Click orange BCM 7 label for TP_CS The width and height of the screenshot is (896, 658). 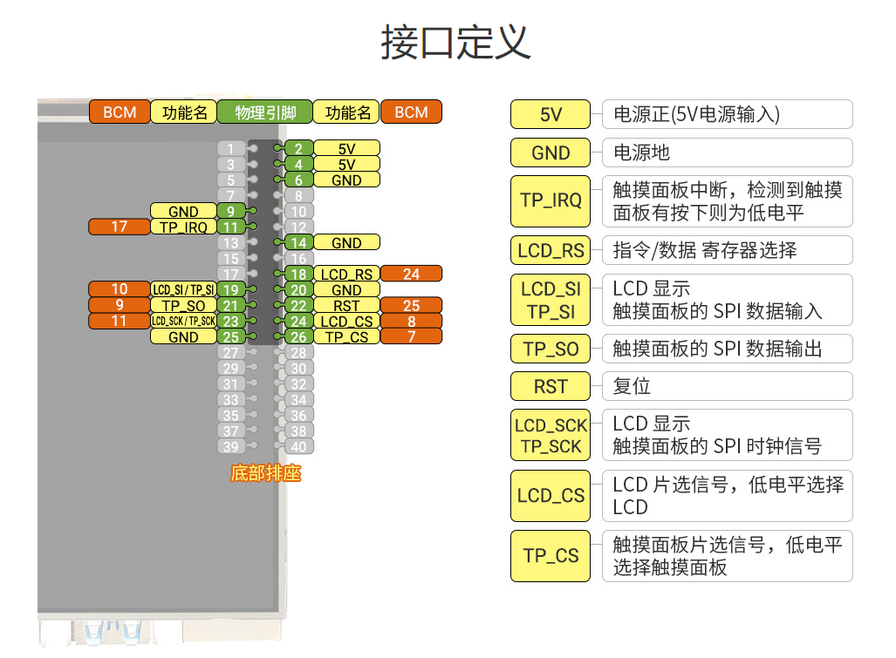412,336
